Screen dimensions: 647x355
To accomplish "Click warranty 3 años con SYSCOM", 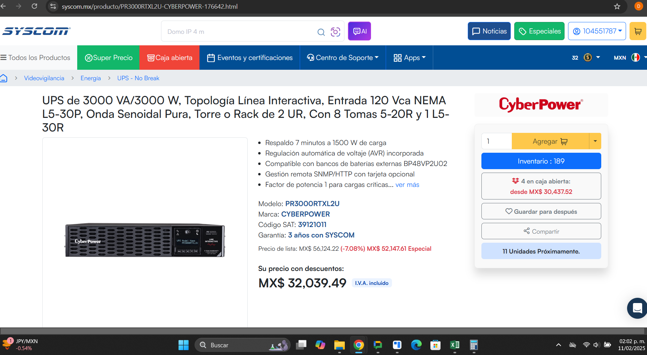I will 321,235.
